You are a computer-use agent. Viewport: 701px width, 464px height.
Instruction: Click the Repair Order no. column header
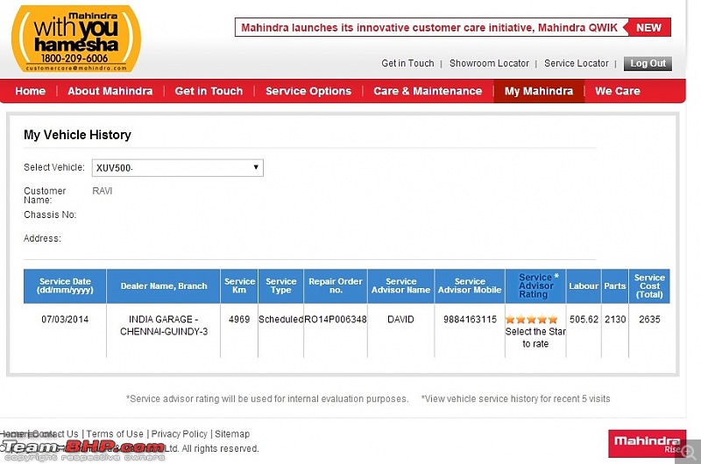coord(336,286)
